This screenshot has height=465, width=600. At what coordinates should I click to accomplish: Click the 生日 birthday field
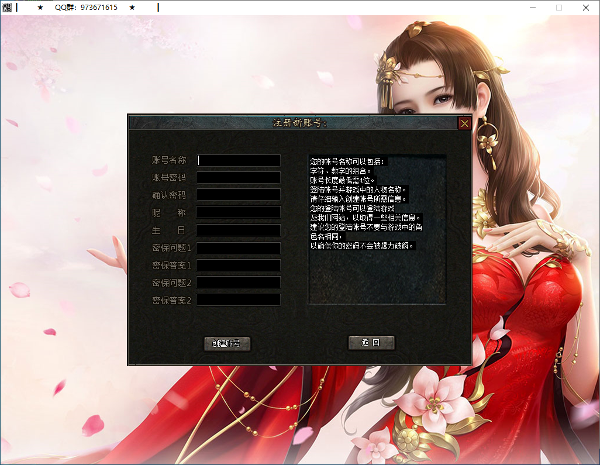(238, 230)
